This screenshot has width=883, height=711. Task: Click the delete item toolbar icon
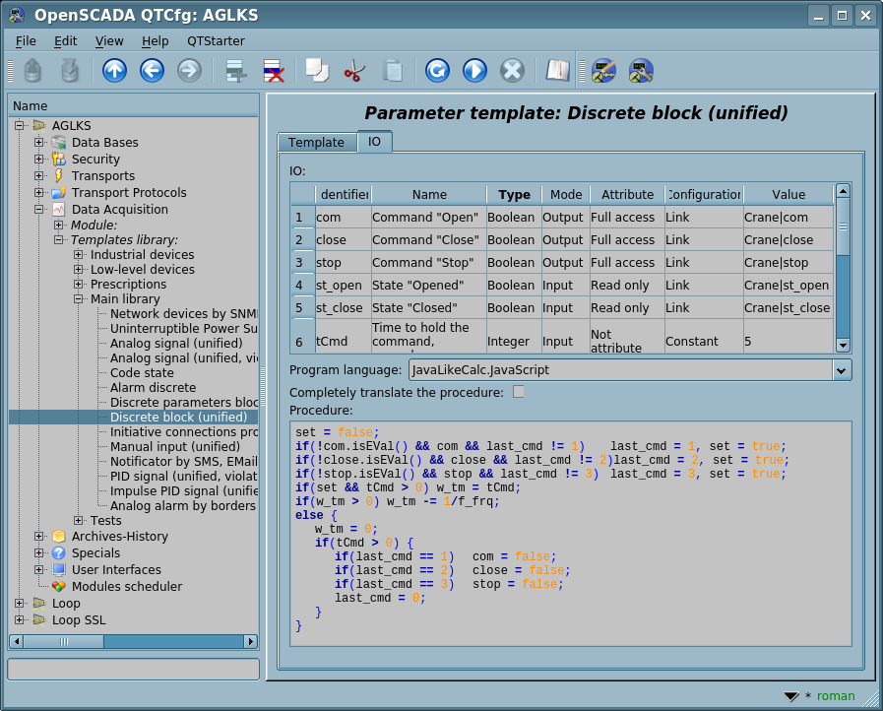coord(274,71)
